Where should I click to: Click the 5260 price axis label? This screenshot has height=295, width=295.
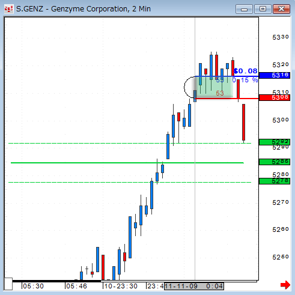pos(281,230)
